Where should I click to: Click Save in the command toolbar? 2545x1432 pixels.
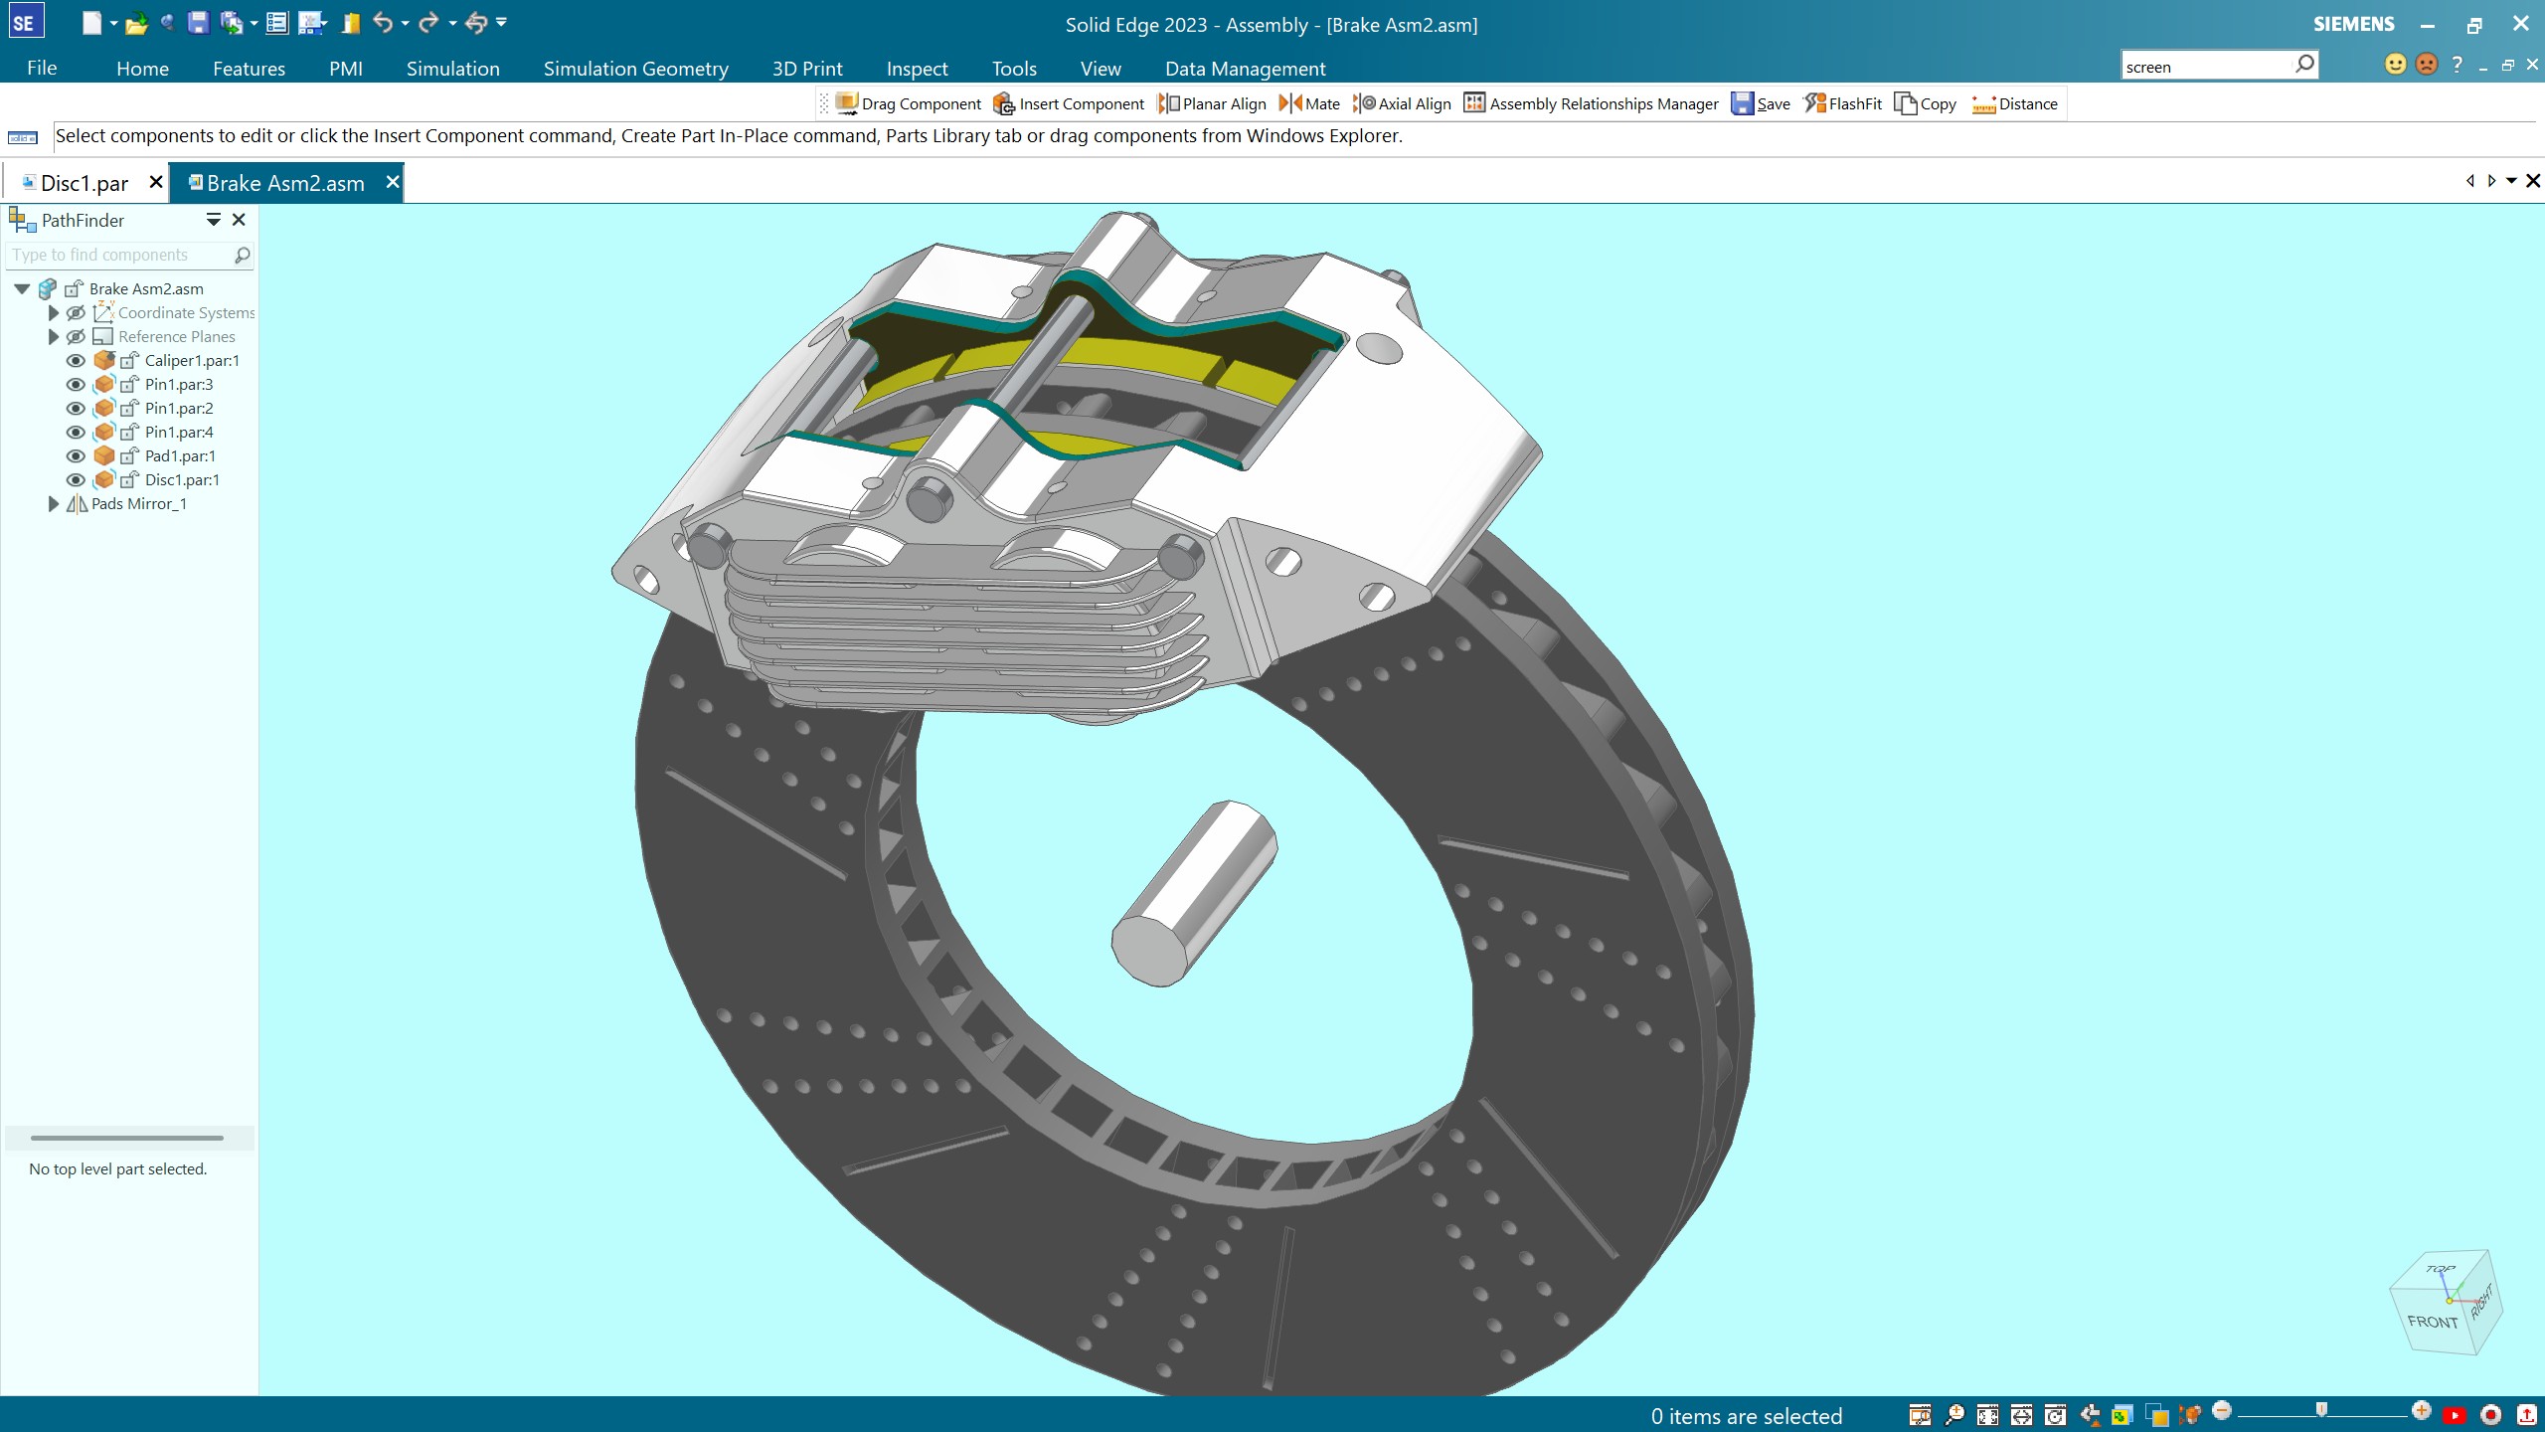pyautogui.click(x=1761, y=103)
